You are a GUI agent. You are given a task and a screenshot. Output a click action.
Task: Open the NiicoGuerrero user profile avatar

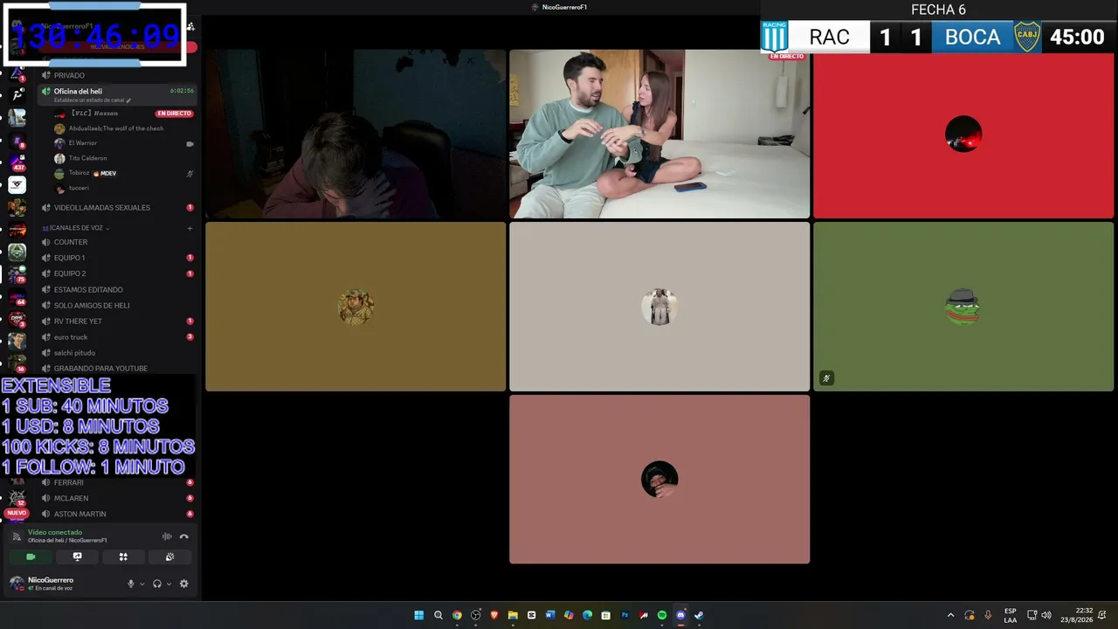17,583
